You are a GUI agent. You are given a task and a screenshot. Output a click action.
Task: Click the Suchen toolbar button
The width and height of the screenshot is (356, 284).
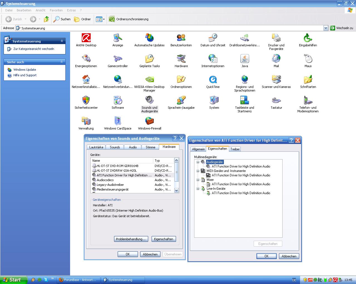[x=62, y=19]
